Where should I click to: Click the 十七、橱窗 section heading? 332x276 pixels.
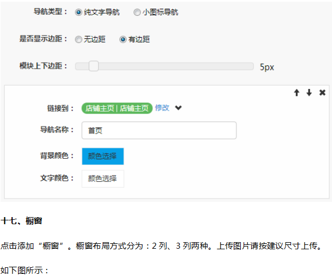click(x=22, y=220)
